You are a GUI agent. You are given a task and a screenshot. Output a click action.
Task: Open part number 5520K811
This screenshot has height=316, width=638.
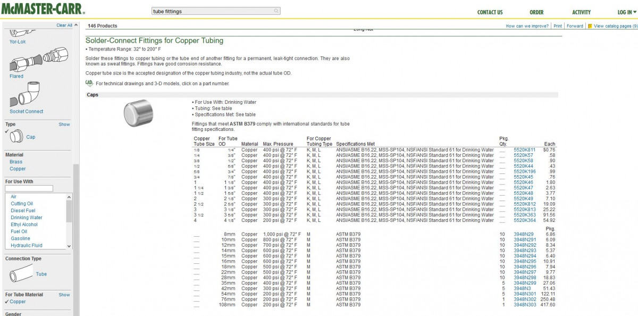(x=524, y=150)
